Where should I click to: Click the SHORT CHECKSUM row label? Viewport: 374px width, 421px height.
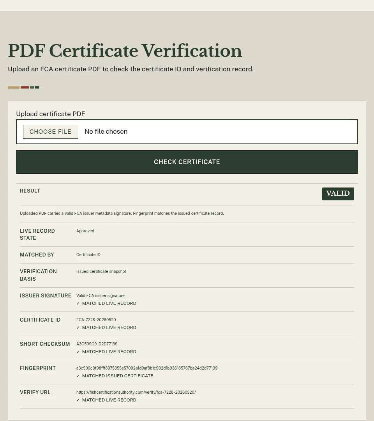pyautogui.click(x=45, y=344)
